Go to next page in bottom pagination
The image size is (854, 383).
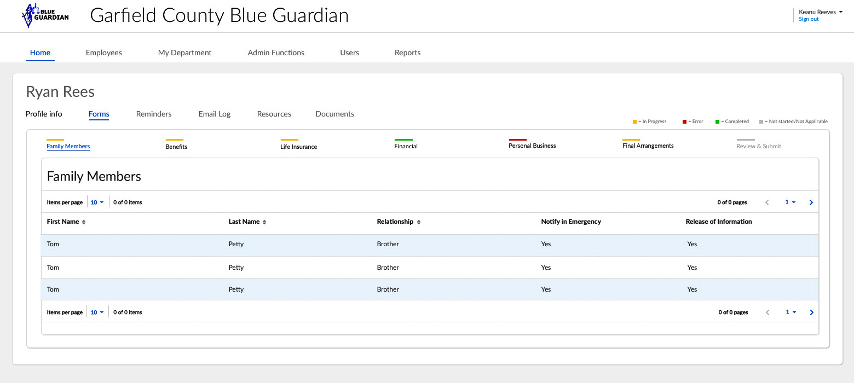pyautogui.click(x=811, y=312)
